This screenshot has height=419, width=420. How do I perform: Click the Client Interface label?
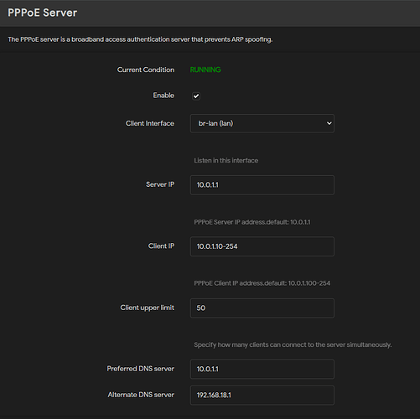click(x=150, y=123)
